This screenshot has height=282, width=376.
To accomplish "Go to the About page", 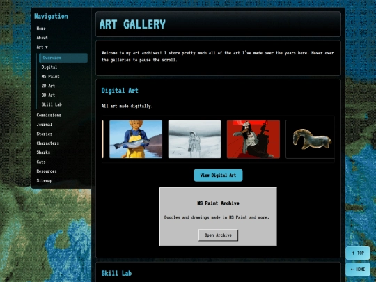I will click(x=42, y=38).
